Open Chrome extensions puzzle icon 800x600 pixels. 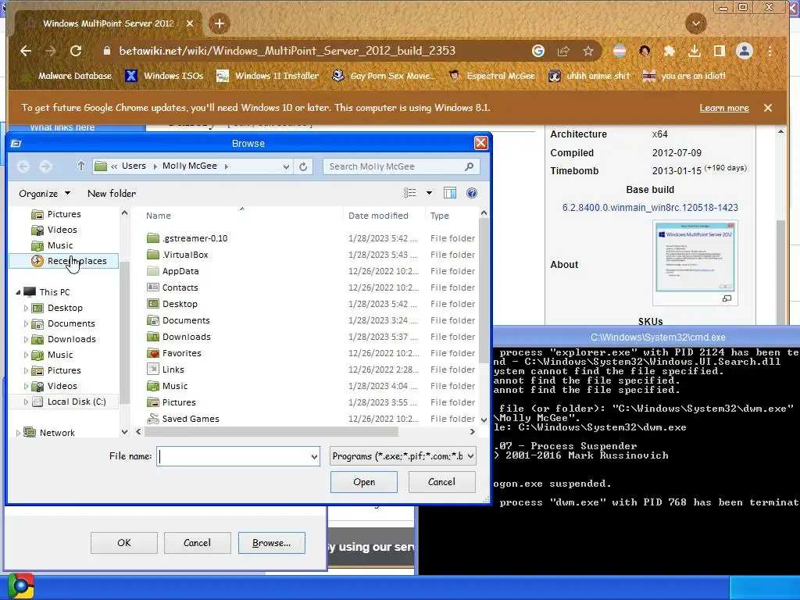(670, 51)
